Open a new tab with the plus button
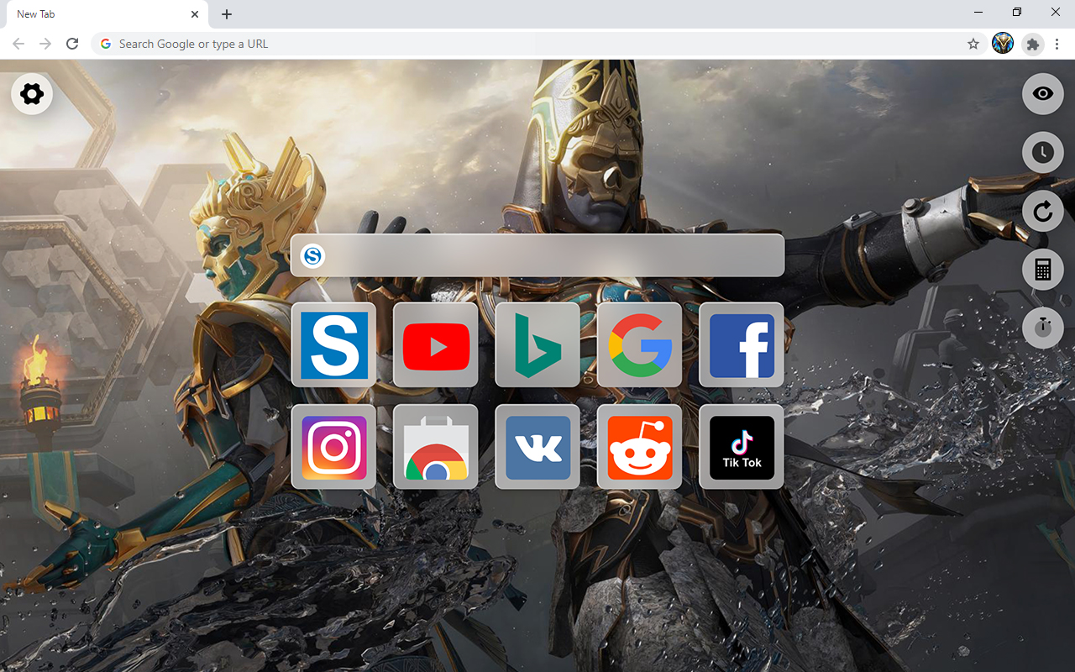Image resolution: width=1075 pixels, height=672 pixels. click(x=227, y=14)
